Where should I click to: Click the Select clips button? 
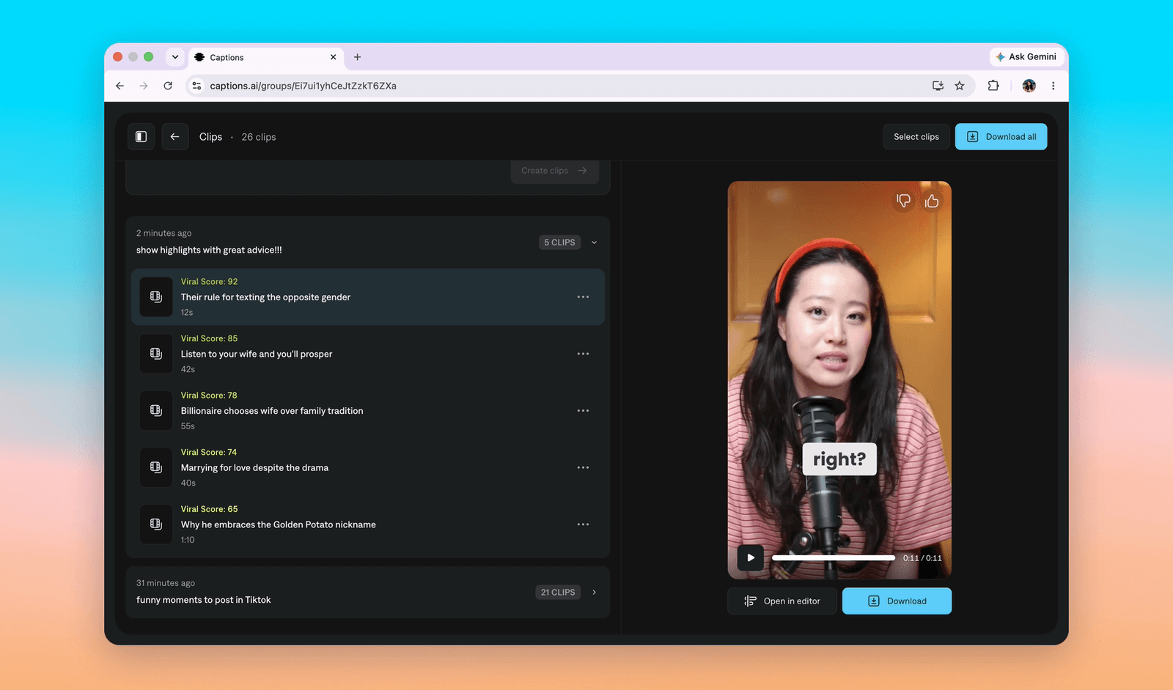pos(916,137)
